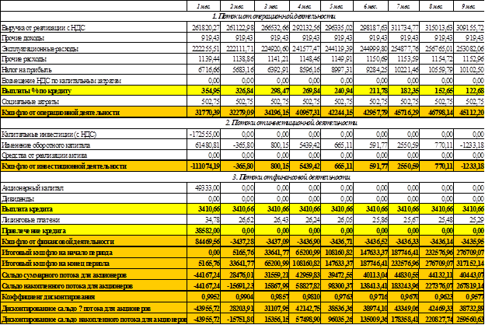The height and width of the screenshot is (325, 485).
Task: Select row label 'Коэффициент дисконтирования'
Action: pos(48,297)
